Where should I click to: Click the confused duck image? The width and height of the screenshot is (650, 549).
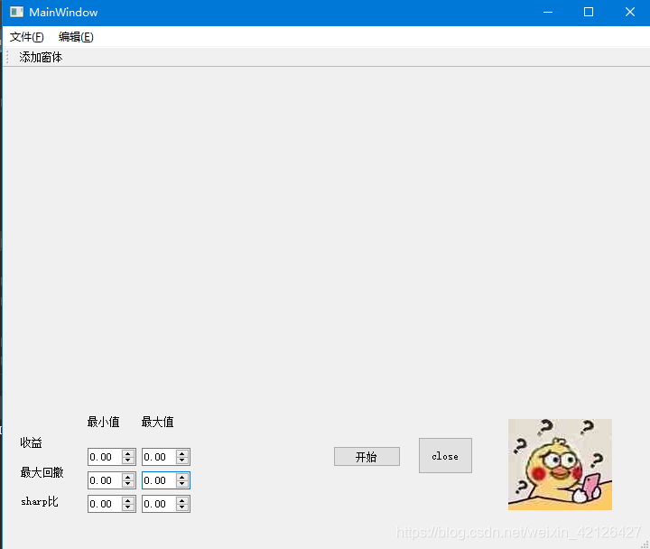560,464
